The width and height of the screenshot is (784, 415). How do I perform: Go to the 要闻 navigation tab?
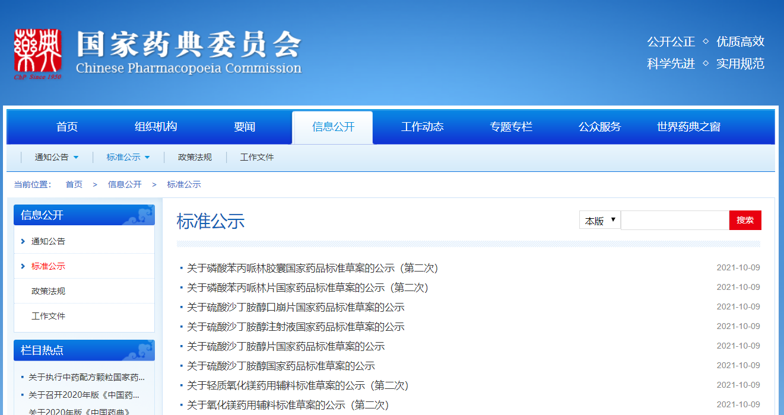click(245, 127)
